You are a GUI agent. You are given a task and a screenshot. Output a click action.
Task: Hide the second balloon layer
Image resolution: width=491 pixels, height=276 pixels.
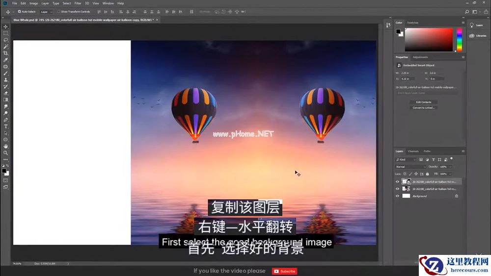click(x=397, y=189)
